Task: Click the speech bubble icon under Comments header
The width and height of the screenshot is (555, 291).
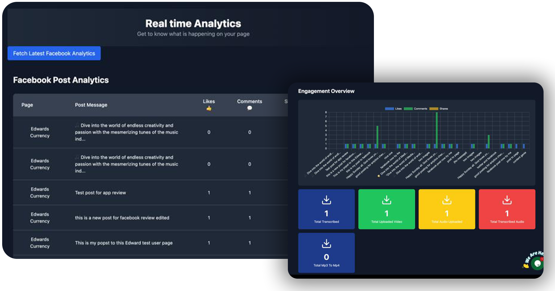Action: click(249, 108)
